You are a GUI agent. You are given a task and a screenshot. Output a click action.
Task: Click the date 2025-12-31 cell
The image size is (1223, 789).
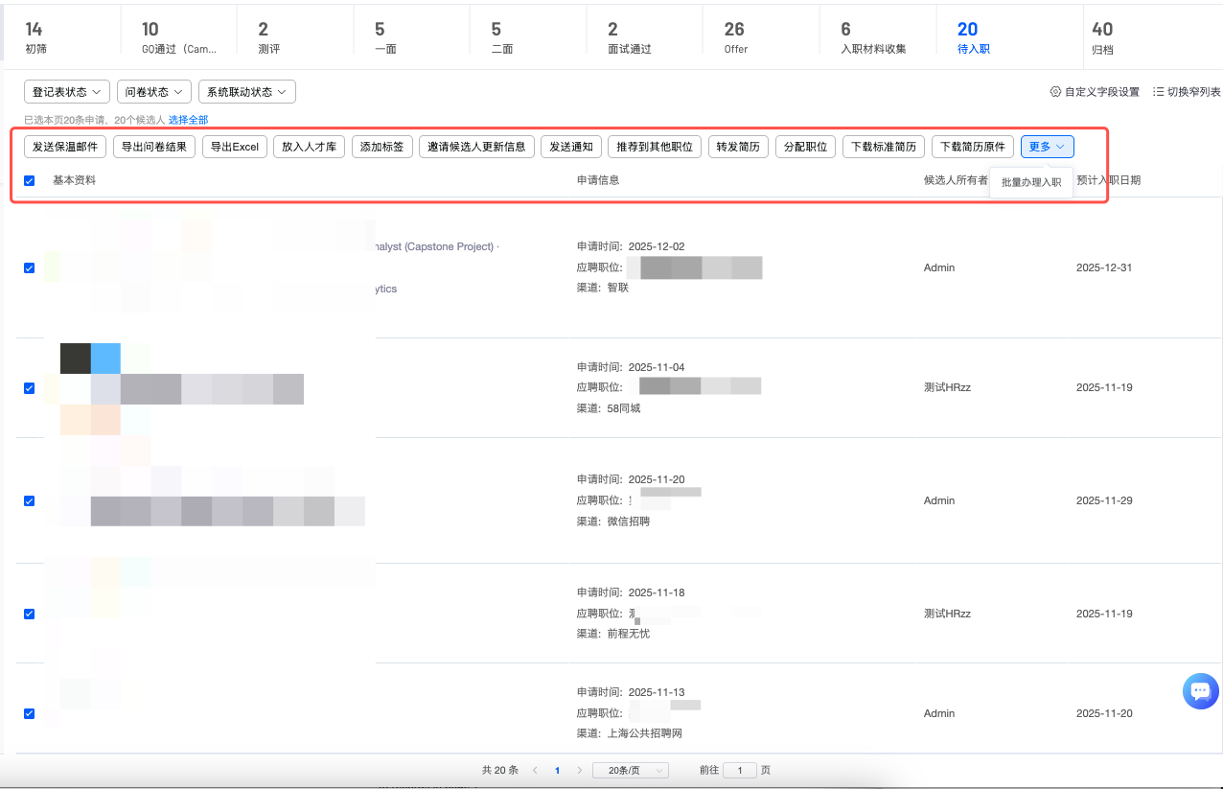(x=1104, y=267)
